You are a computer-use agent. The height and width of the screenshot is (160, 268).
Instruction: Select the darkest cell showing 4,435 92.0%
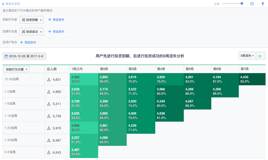(x=252, y=79)
